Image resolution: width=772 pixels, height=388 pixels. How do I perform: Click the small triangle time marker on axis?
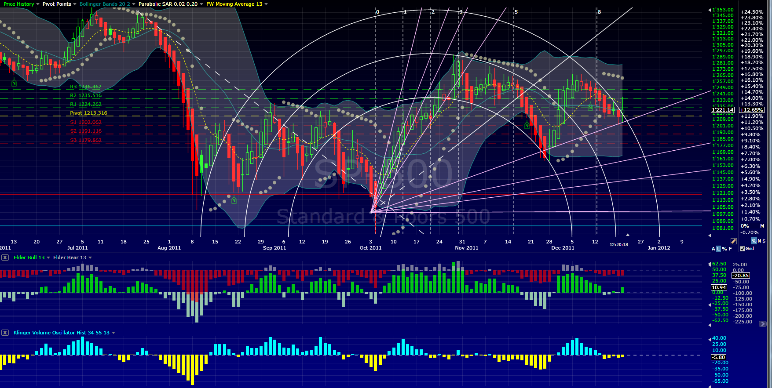coord(628,235)
